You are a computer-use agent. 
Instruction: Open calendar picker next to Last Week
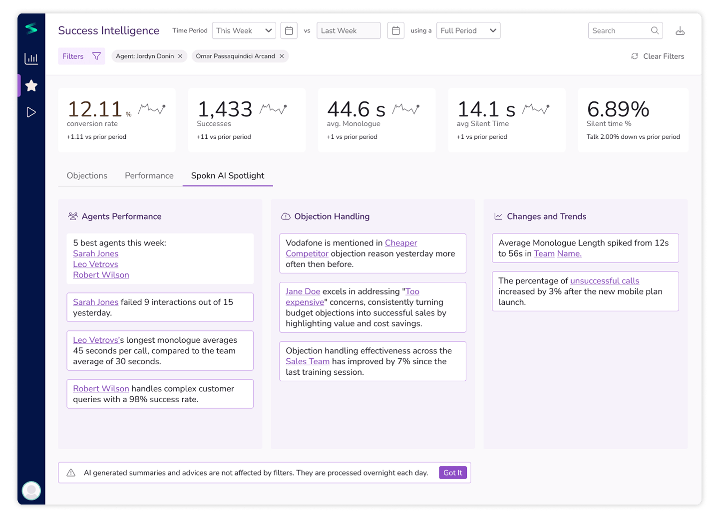point(395,30)
